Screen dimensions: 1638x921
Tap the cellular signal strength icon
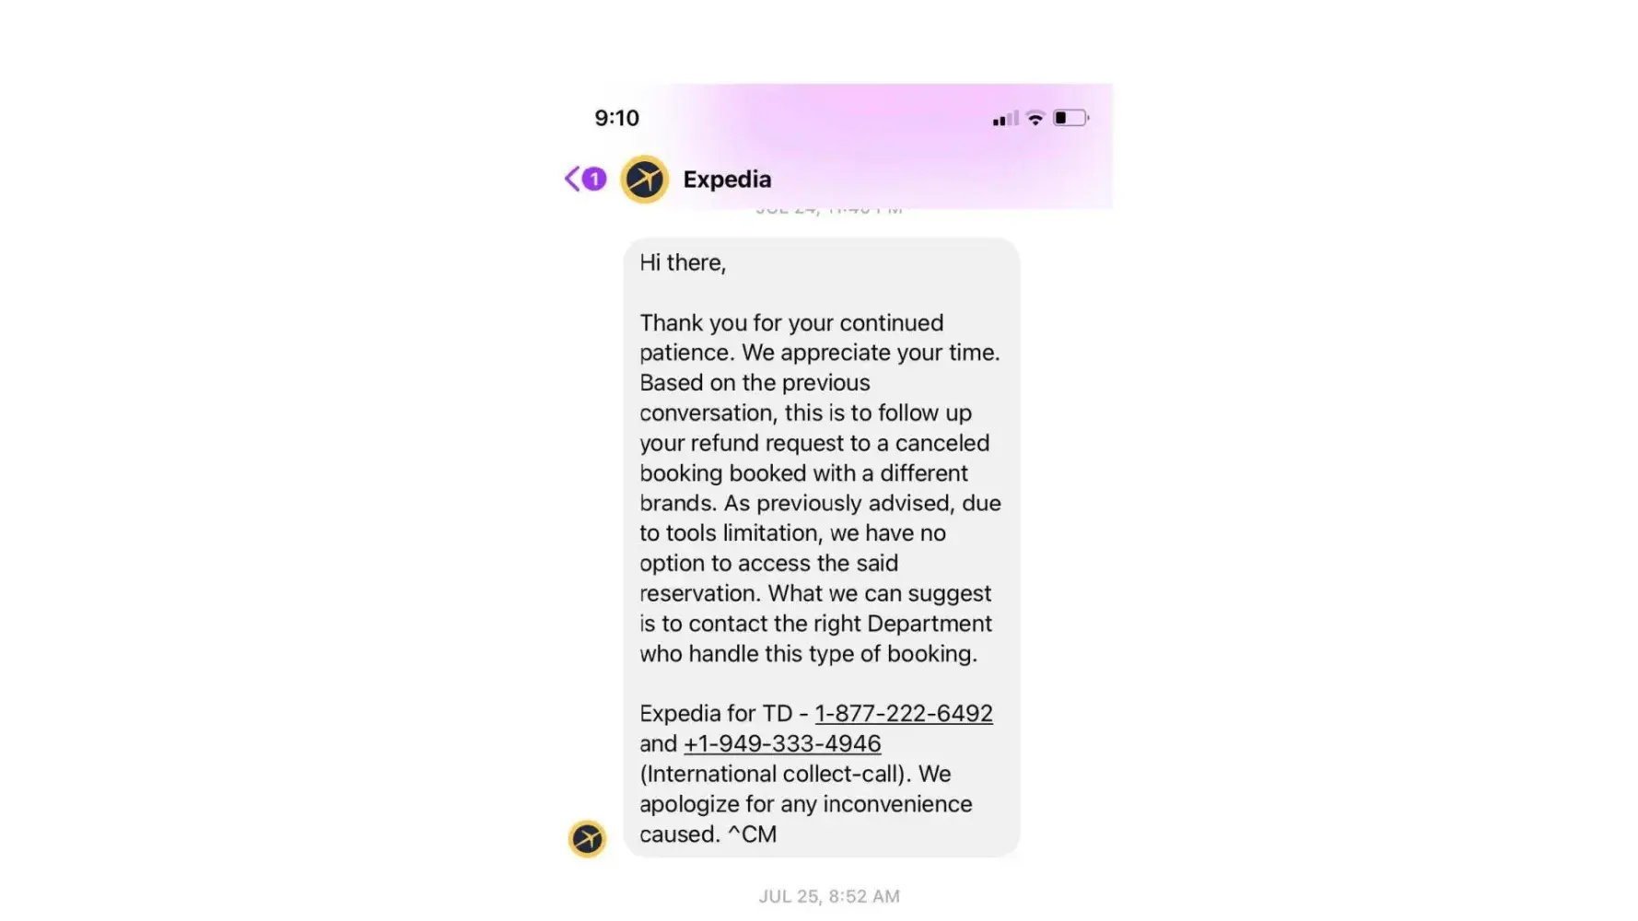(1005, 119)
